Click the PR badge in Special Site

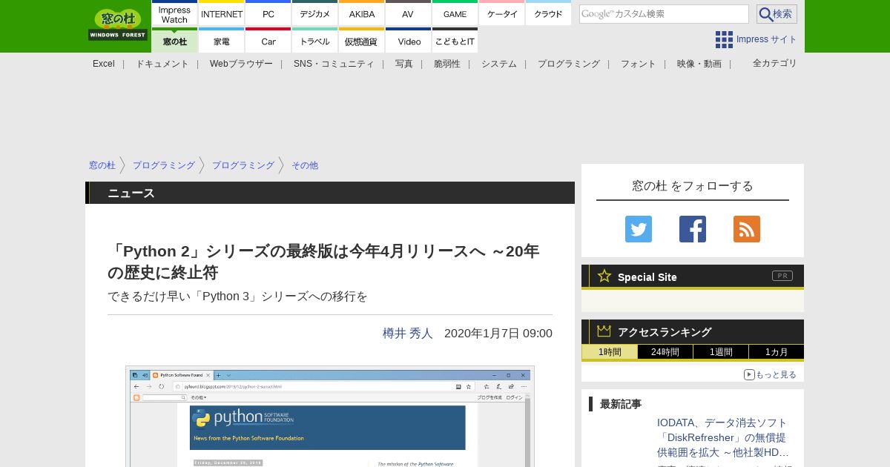(782, 276)
